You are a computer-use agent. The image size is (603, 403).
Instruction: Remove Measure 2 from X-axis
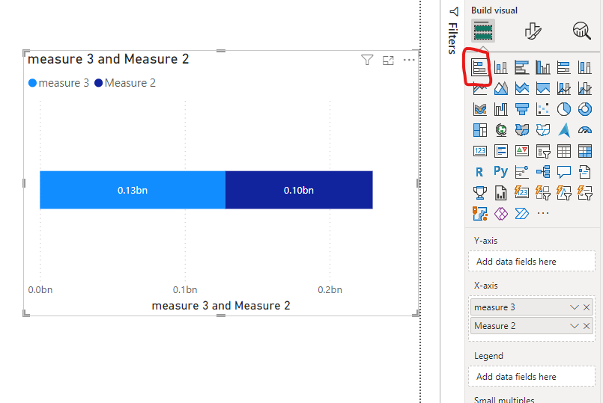click(x=587, y=326)
